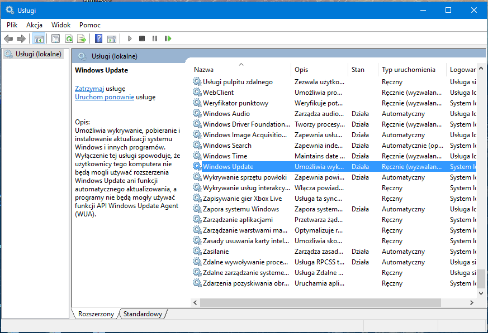The image size is (488, 333).
Task: Click the gear icon of Windows Search
Action: pos(197,145)
